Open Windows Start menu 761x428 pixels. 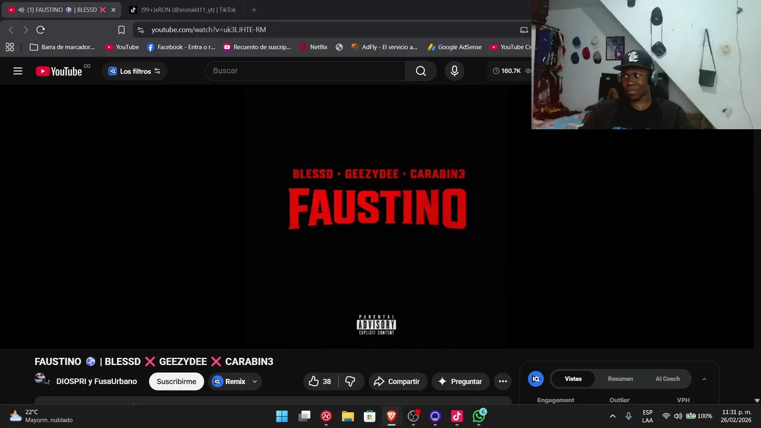[282, 416]
